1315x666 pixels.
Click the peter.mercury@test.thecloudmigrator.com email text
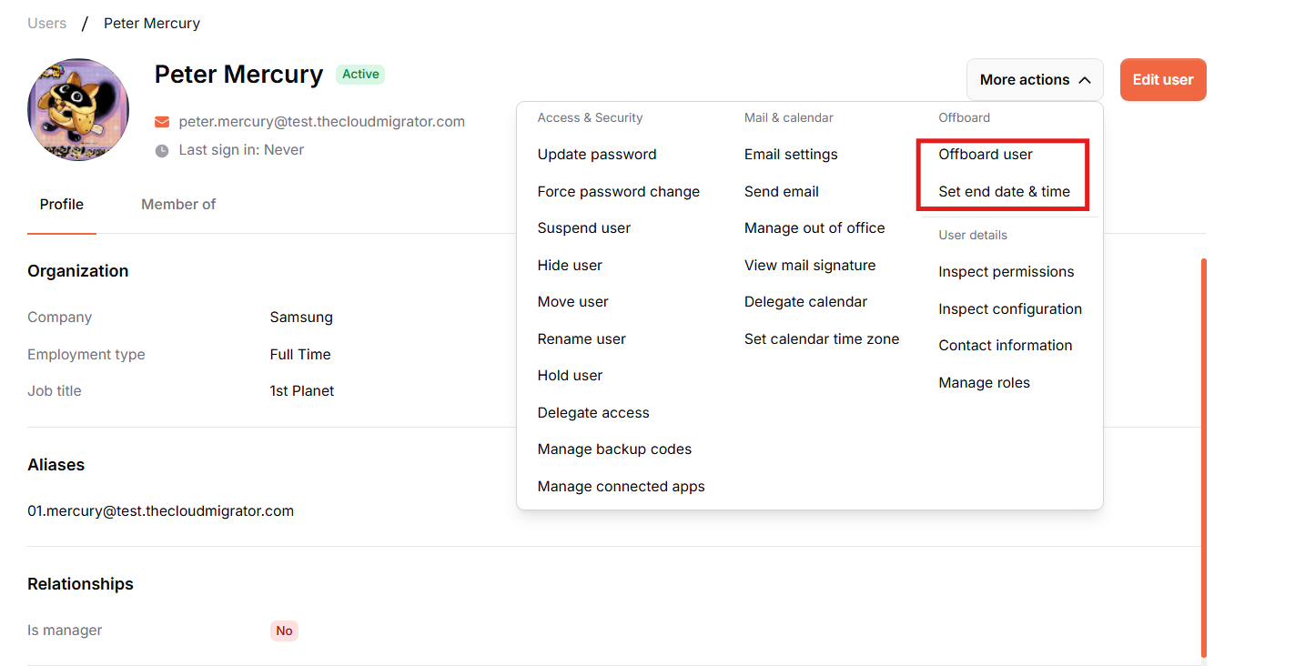pos(322,122)
